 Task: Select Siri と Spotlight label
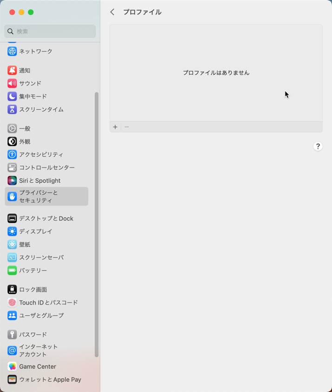pos(39,180)
